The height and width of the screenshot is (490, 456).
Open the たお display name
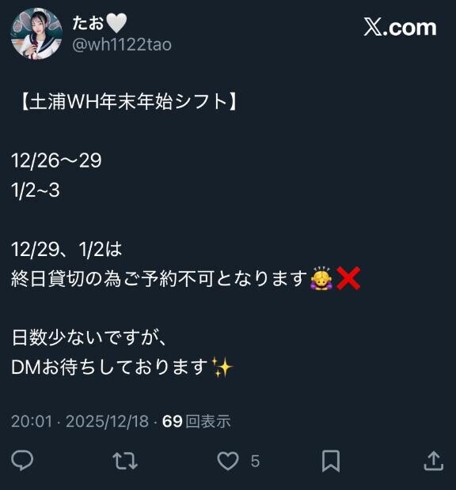[88, 23]
